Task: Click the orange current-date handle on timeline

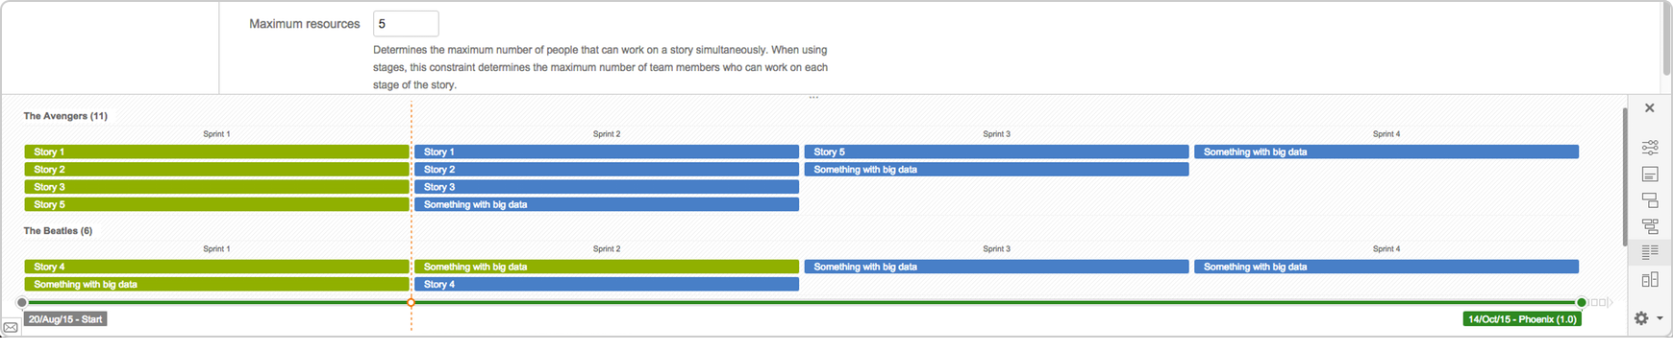Action: (412, 302)
